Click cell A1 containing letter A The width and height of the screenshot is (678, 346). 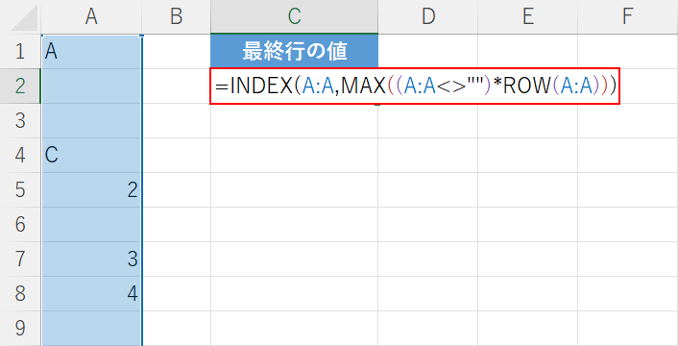point(91,52)
